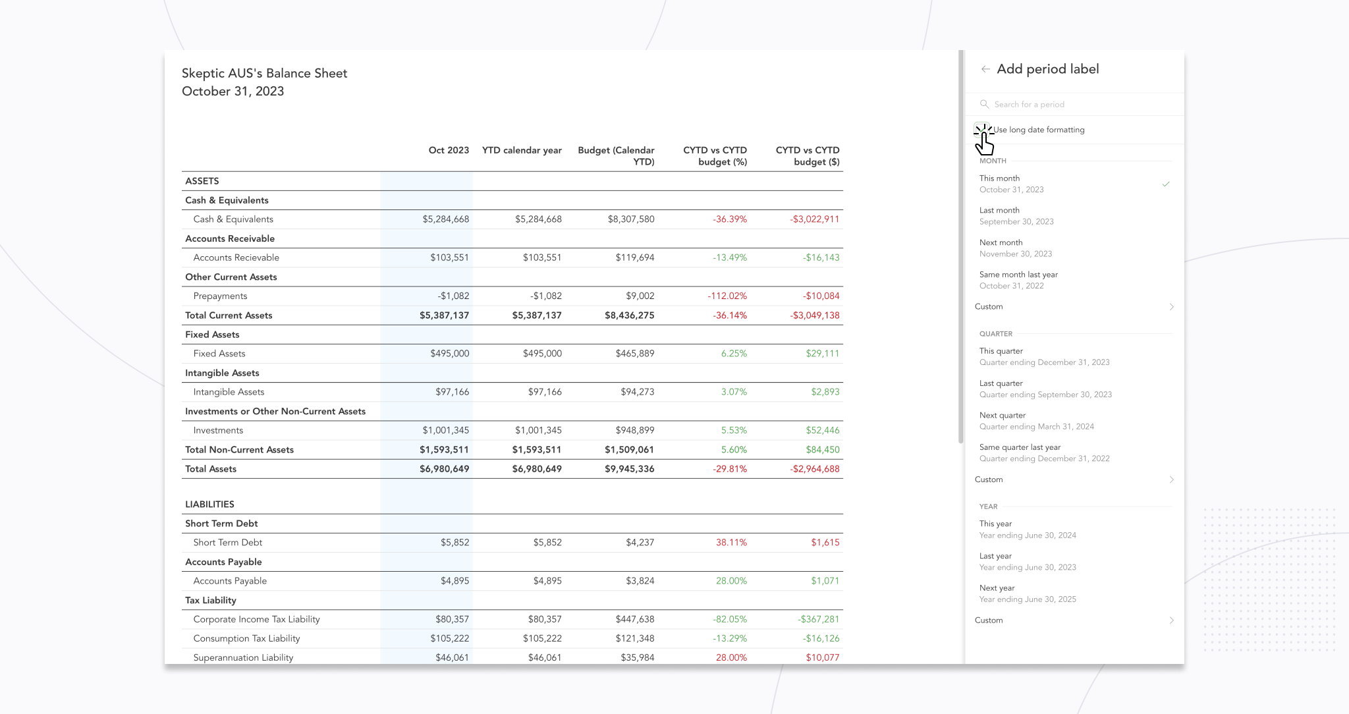The height and width of the screenshot is (714, 1349).
Task: Click the 6.25% Fixed Assets variance
Action: pos(734,354)
